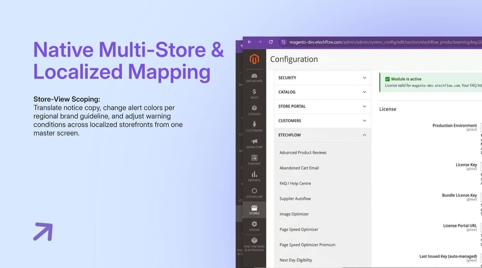Reload the page with refresh icon
Image resolution: width=482 pixels, height=268 pixels.
271,42
